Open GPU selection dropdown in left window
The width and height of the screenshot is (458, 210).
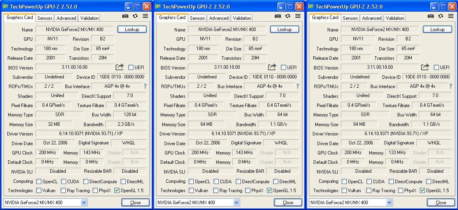pos(84,202)
